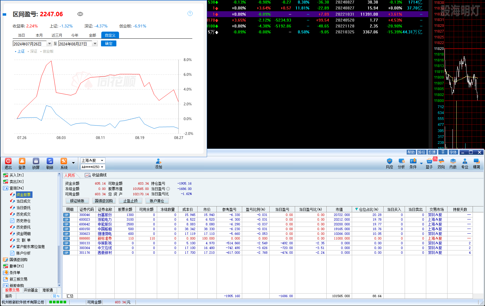Select the 今年 period tab
Screen dimensions: 485x306
click(x=75, y=35)
